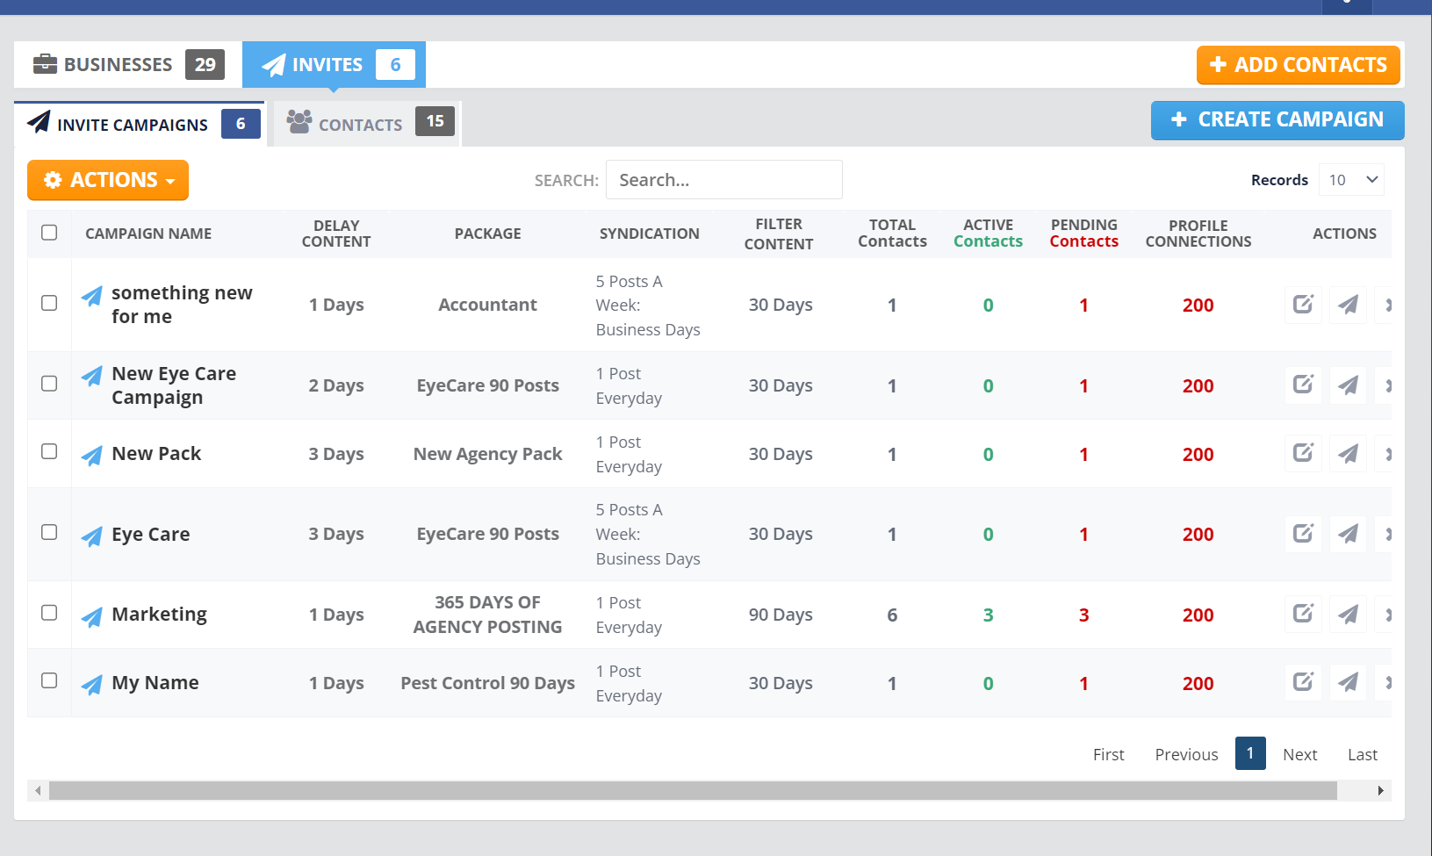Click edit icon for something new for me
The height and width of the screenshot is (856, 1432).
(x=1303, y=305)
